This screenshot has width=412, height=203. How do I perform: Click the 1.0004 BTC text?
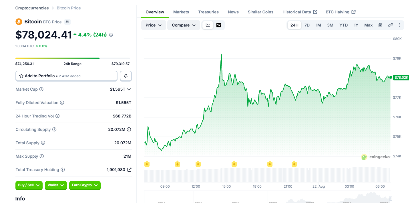(25, 46)
